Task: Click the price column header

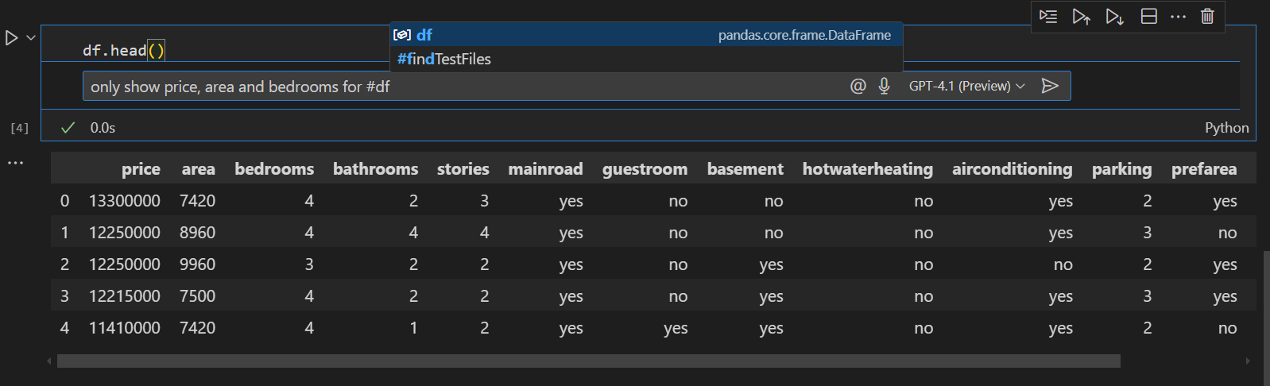Action: click(x=141, y=169)
